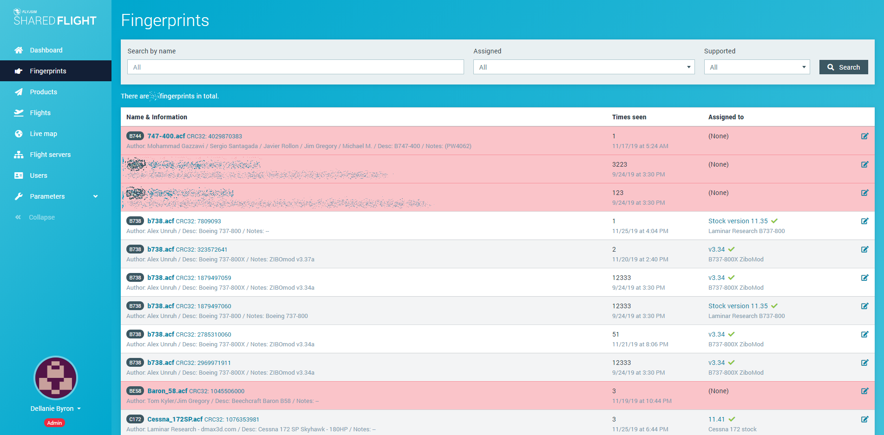Click the Live map globe icon
Viewport: 884px width, 435px height.
click(x=19, y=134)
